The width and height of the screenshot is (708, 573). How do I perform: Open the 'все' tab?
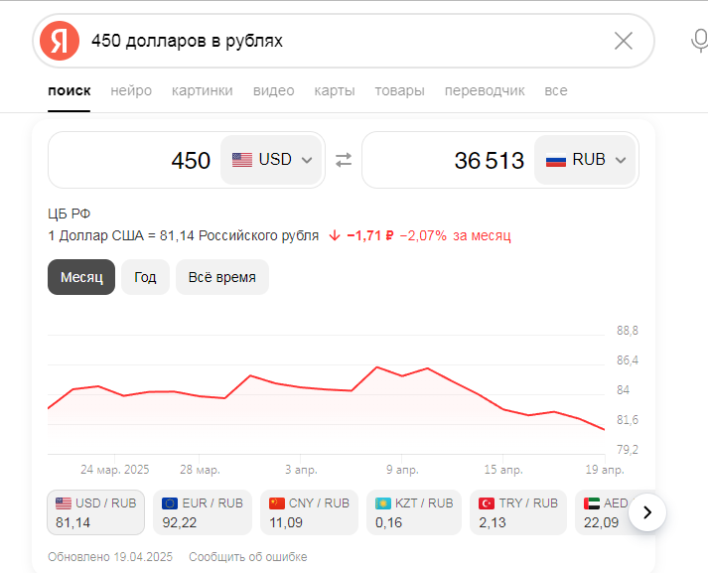(x=556, y=90)
